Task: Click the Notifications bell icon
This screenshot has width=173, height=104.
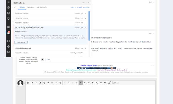Action: 8,33
